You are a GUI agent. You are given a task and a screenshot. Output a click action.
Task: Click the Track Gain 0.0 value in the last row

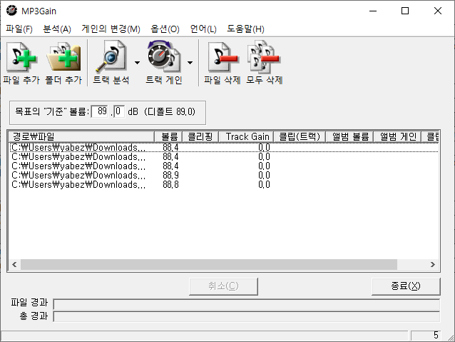point(264,185)
